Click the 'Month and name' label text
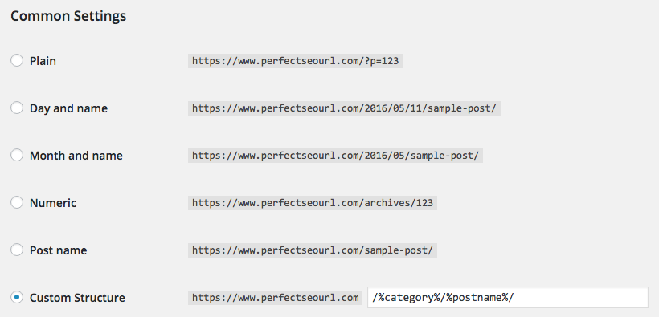659x317 pixels. click(76, 156)
